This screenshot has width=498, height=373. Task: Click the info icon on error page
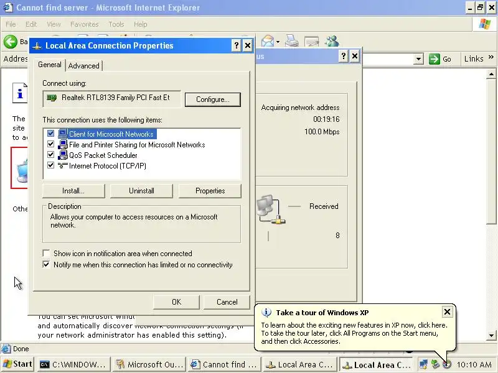(20, 93)
